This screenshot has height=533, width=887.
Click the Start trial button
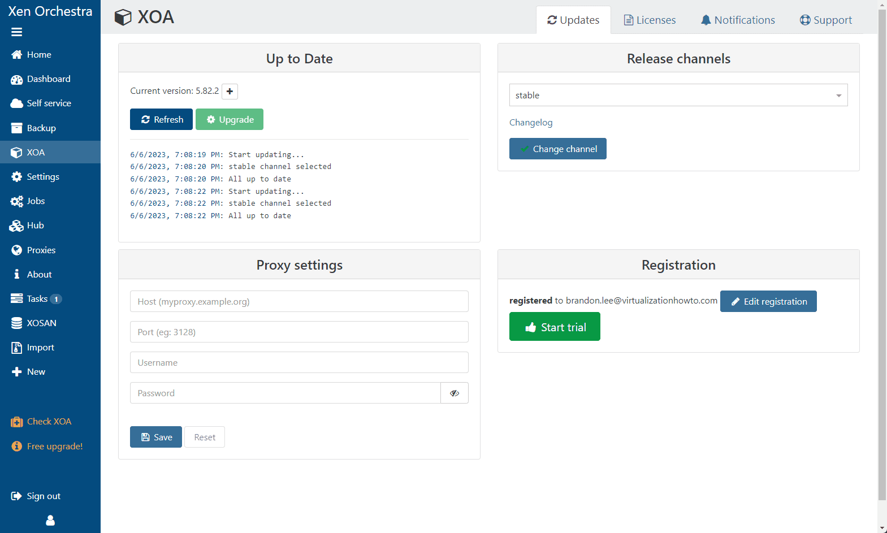[555, 327]
